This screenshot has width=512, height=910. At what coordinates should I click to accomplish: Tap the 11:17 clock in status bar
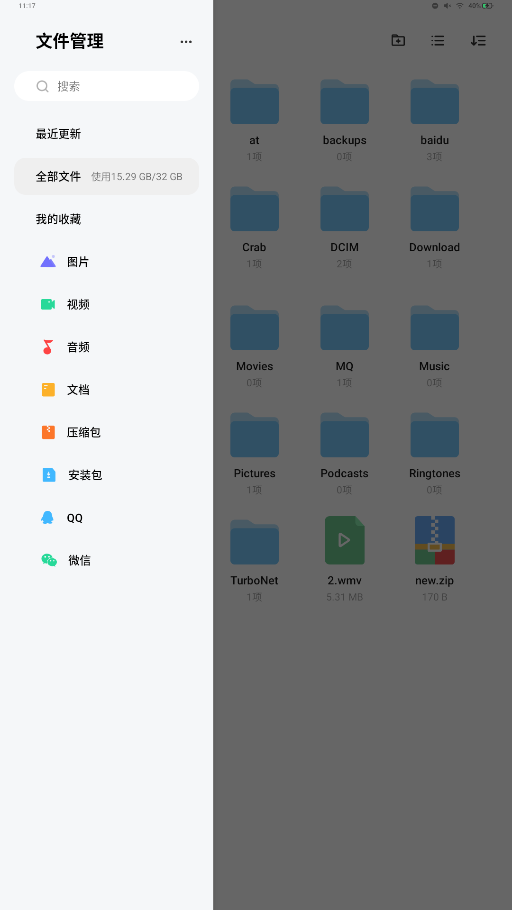click(27, 6)
